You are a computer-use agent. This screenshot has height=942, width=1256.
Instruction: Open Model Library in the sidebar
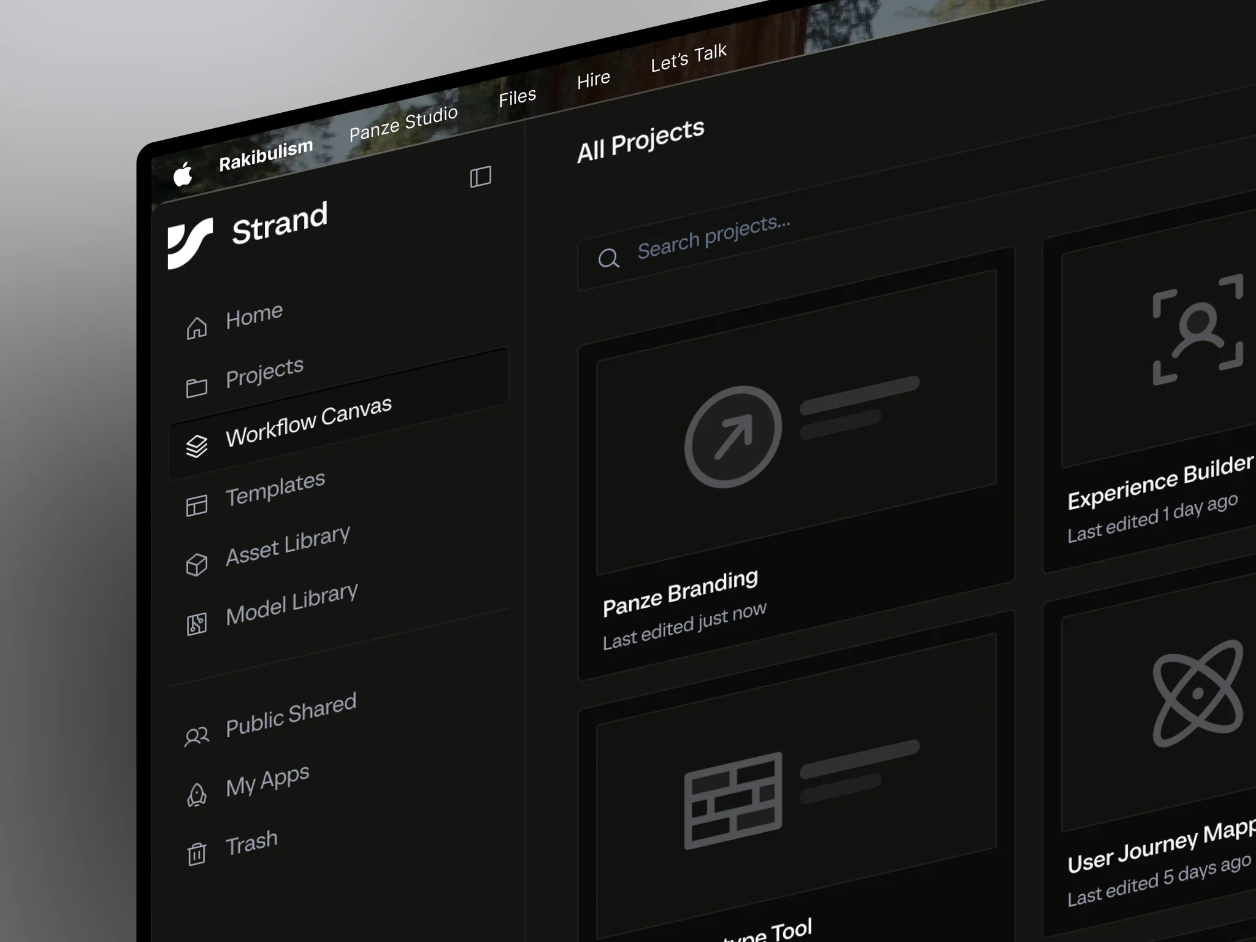pos(291,603)
